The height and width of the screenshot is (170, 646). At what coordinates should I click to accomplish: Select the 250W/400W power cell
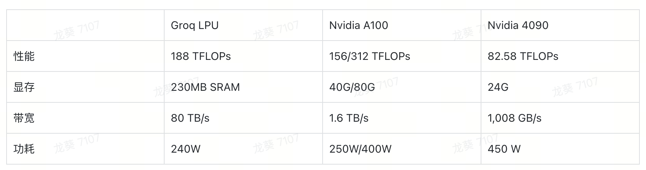point(402,149)
